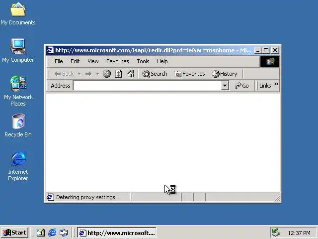Select the microsoft.com taskbar button

click(x=117, y=233)
